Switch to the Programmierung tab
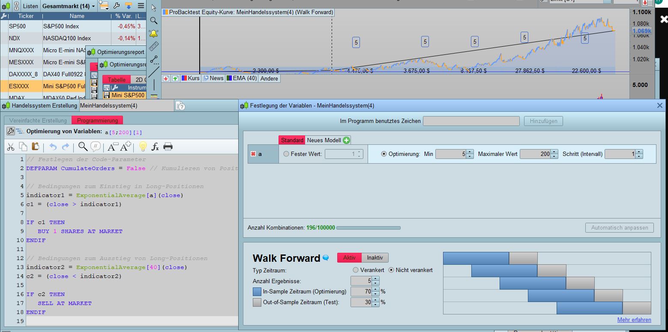Viewport: 668px width, 332px height. [97, 120]
